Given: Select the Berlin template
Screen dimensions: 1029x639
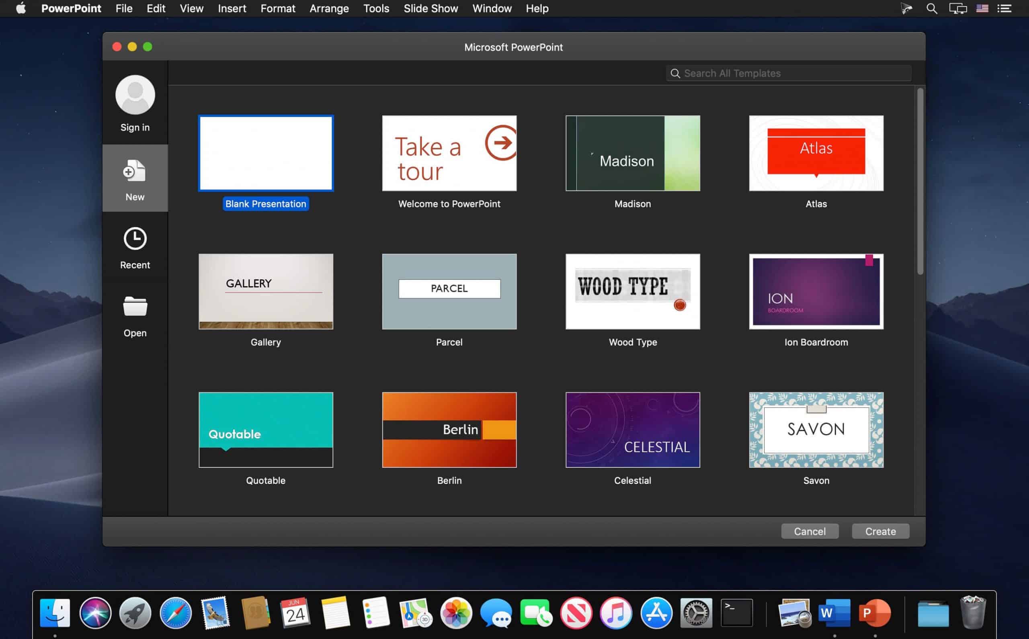Looking at the screenshot, I should [x=449, y=430].
